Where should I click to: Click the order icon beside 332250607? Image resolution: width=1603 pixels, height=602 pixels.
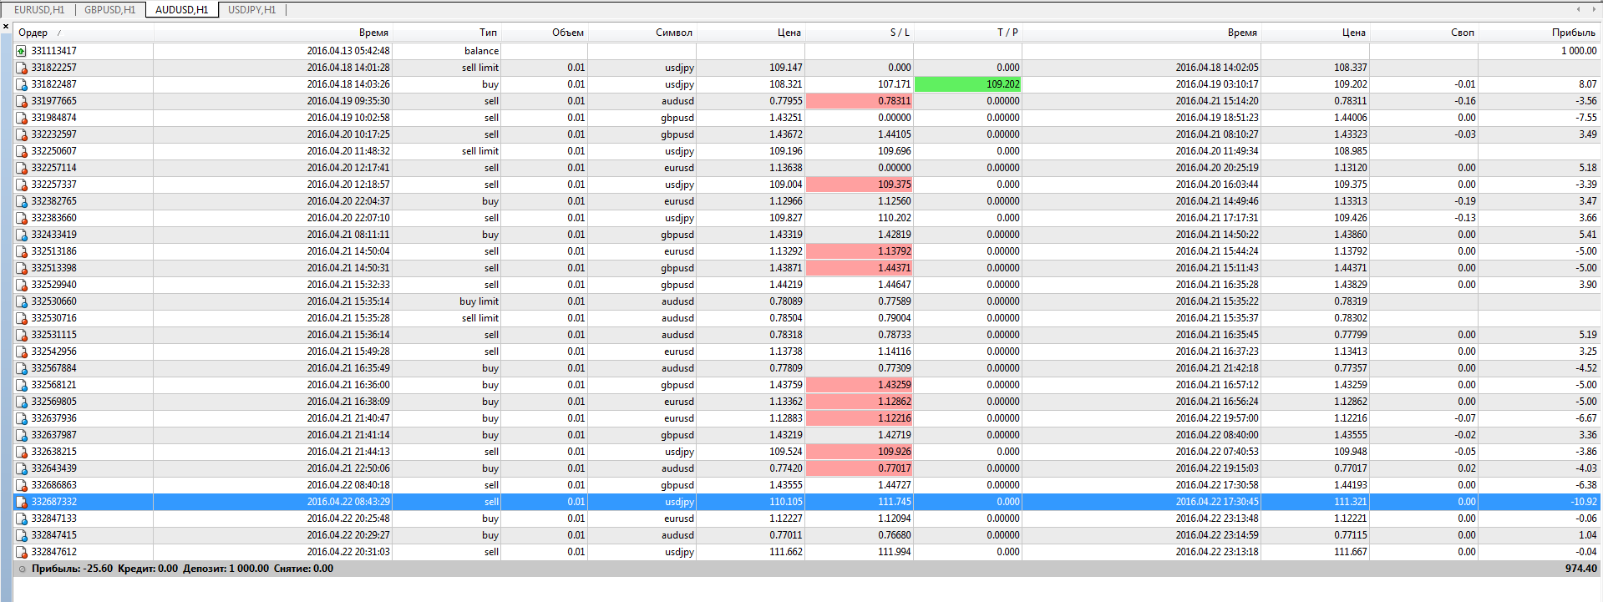click(22, 151)
